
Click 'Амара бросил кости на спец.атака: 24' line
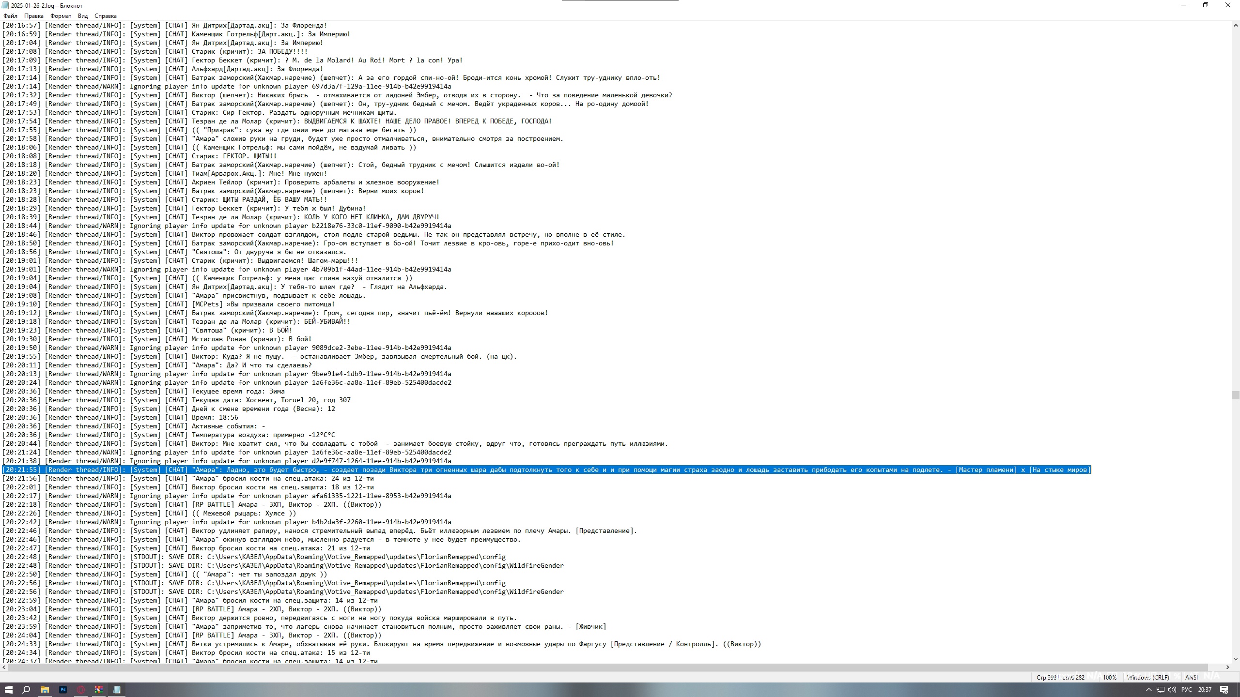[188, 479]
